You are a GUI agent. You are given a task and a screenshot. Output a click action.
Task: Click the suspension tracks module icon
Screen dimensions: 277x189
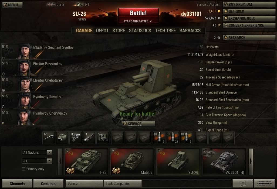click(x=89, y=138)
